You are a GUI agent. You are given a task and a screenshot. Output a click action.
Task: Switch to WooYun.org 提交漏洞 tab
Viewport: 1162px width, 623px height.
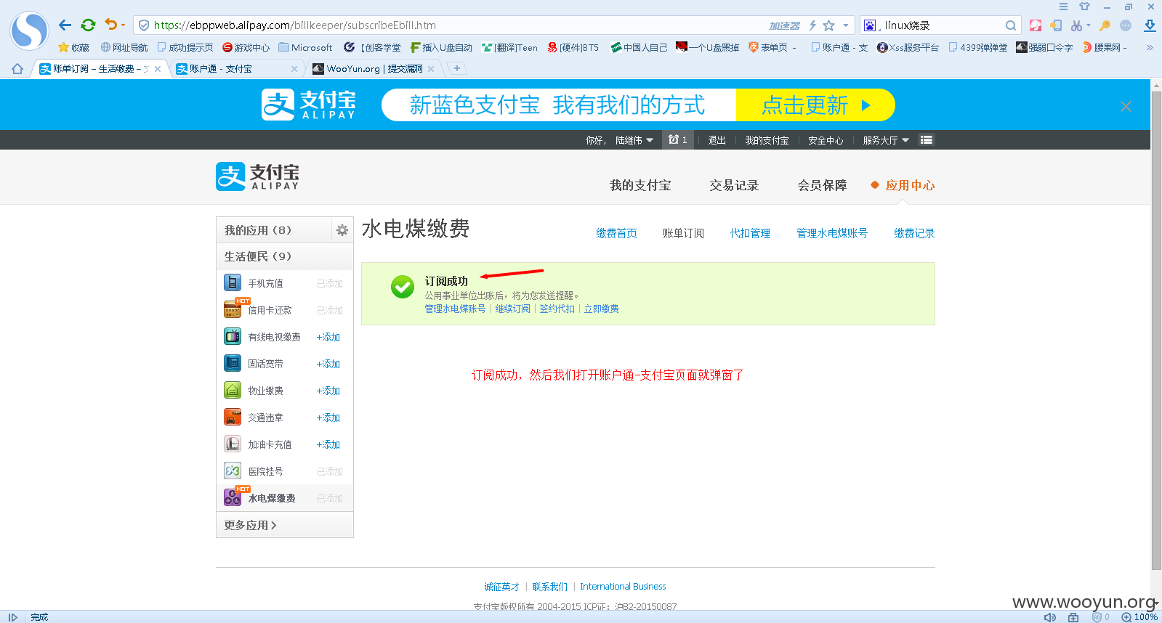click(x=374, y=69)
